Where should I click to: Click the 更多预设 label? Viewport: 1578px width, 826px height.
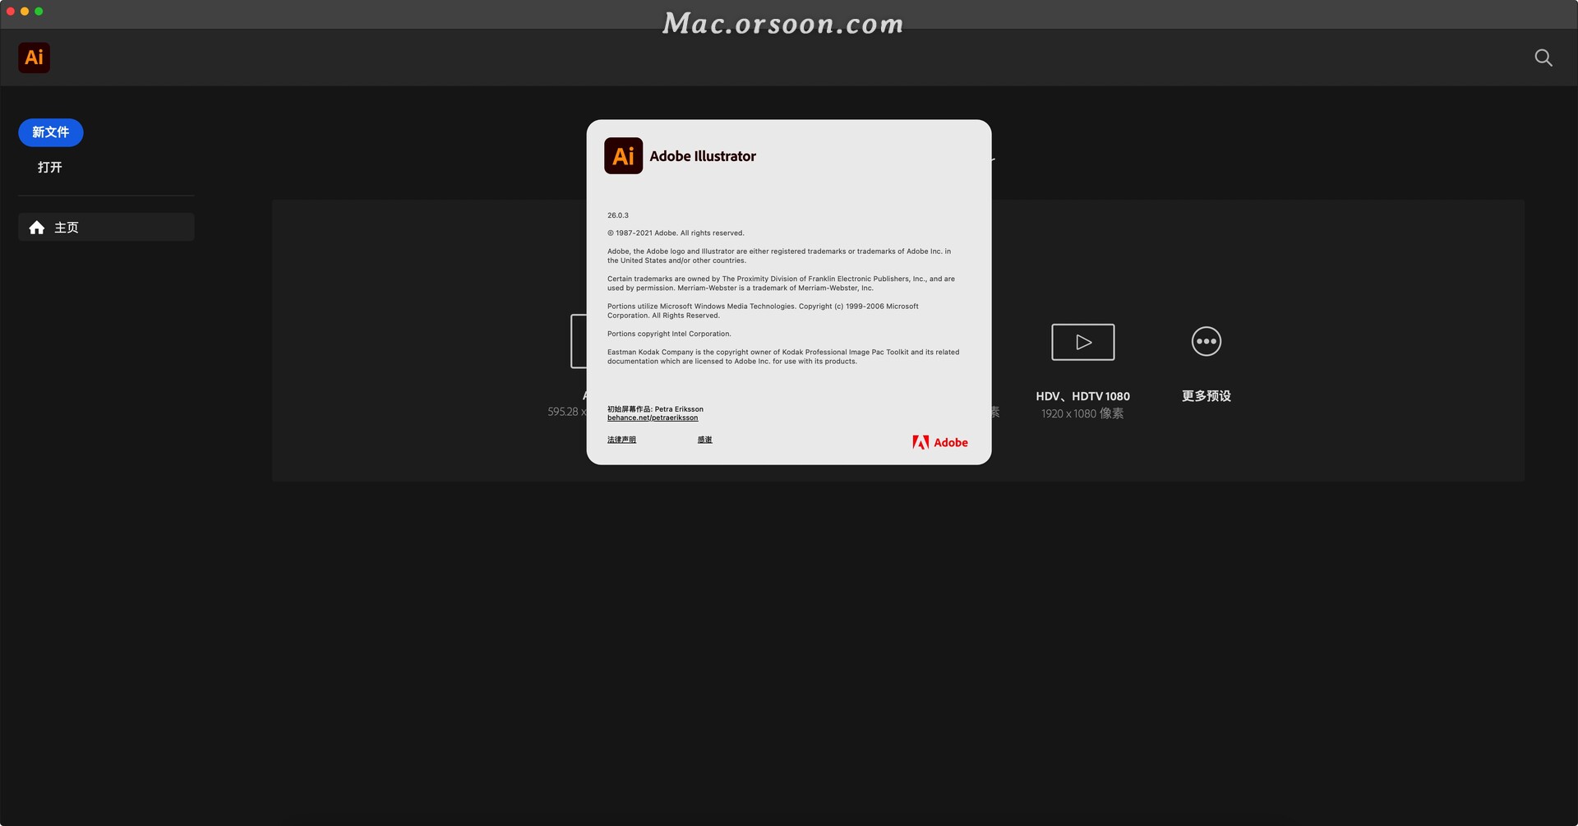coord(1206,396)
